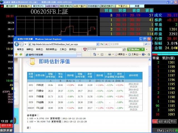Click the red triangle icon at the stock app toolbar start

(x=2, y=6)
